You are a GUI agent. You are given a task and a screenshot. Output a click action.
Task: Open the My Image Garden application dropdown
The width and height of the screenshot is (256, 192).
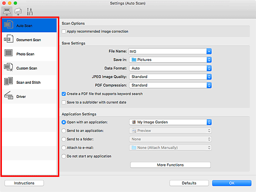point(170,122)
